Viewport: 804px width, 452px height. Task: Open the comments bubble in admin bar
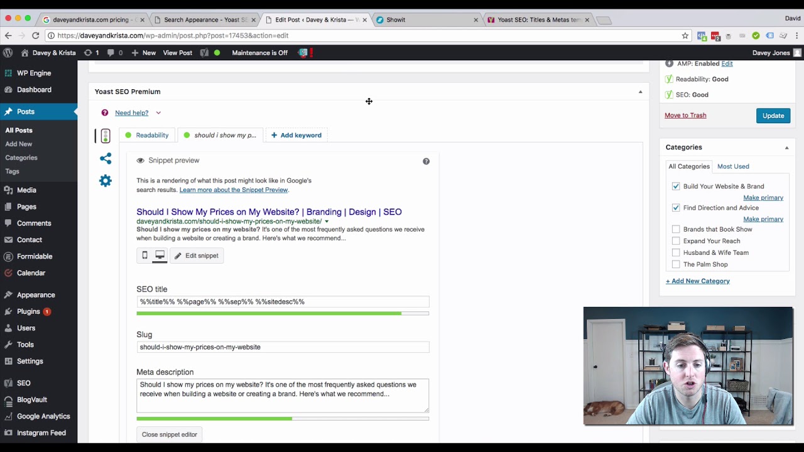(110, 53)
